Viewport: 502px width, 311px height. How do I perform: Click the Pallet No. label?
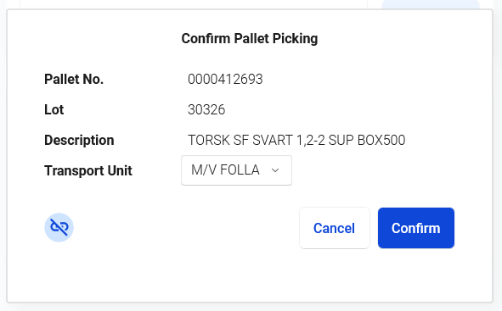[x=74, y=79]
